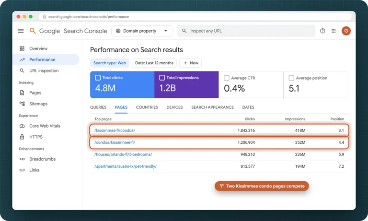Click the 5.9 position value
Viewport: 368px width, 221px height.
pos(341,154)
